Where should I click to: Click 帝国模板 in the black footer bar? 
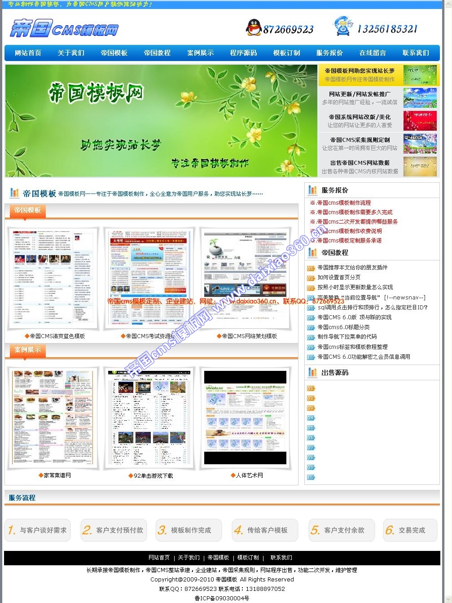click(x=218, y=558)
